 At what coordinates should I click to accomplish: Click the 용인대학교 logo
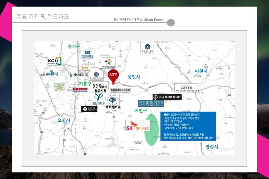coord(98,99)
